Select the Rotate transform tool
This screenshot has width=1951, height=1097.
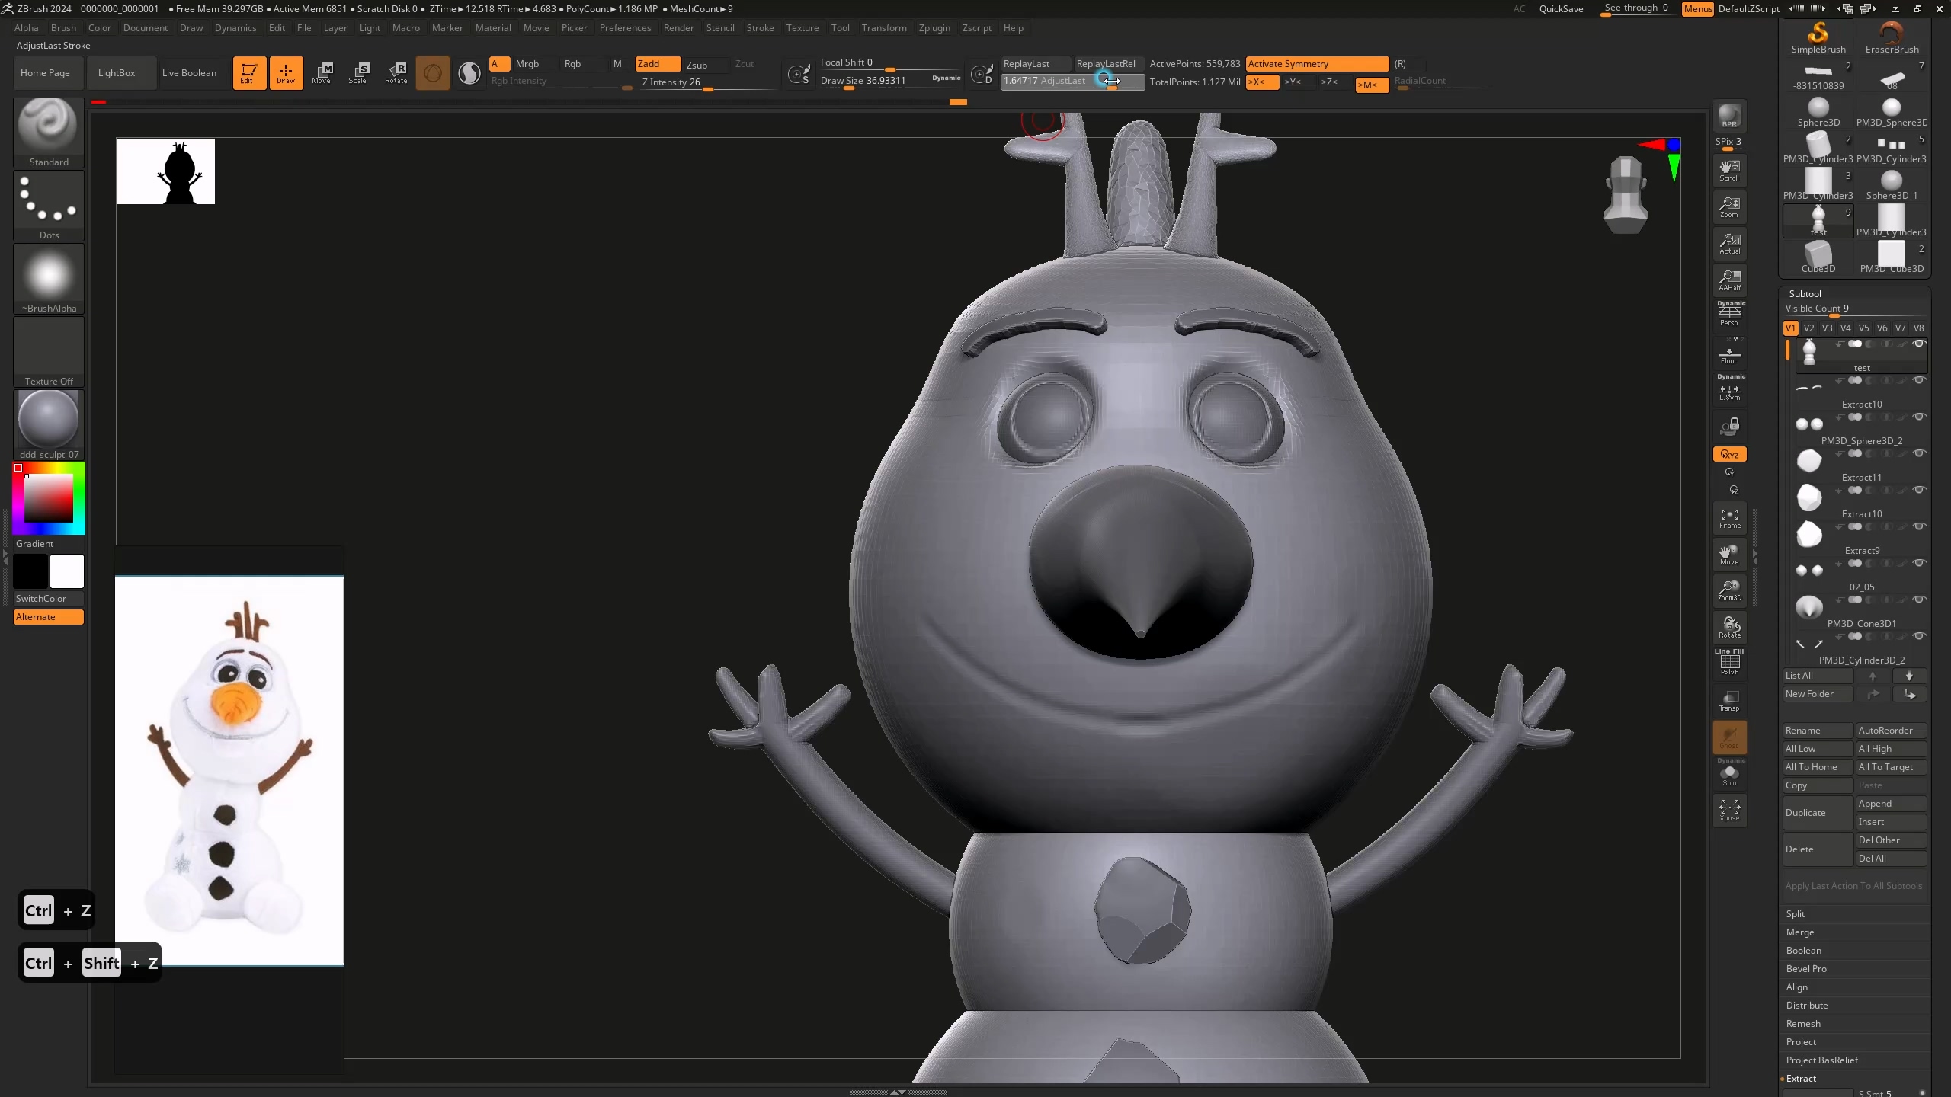[396, 72]
